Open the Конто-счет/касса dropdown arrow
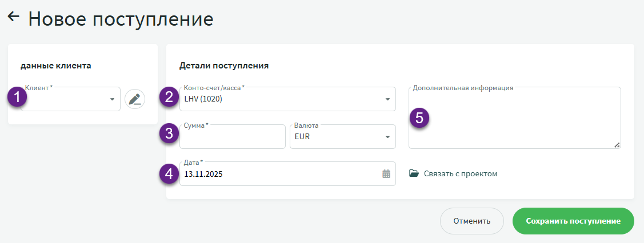Image resolution: width=644 pixels, height=243 pixels. point(387,100)
